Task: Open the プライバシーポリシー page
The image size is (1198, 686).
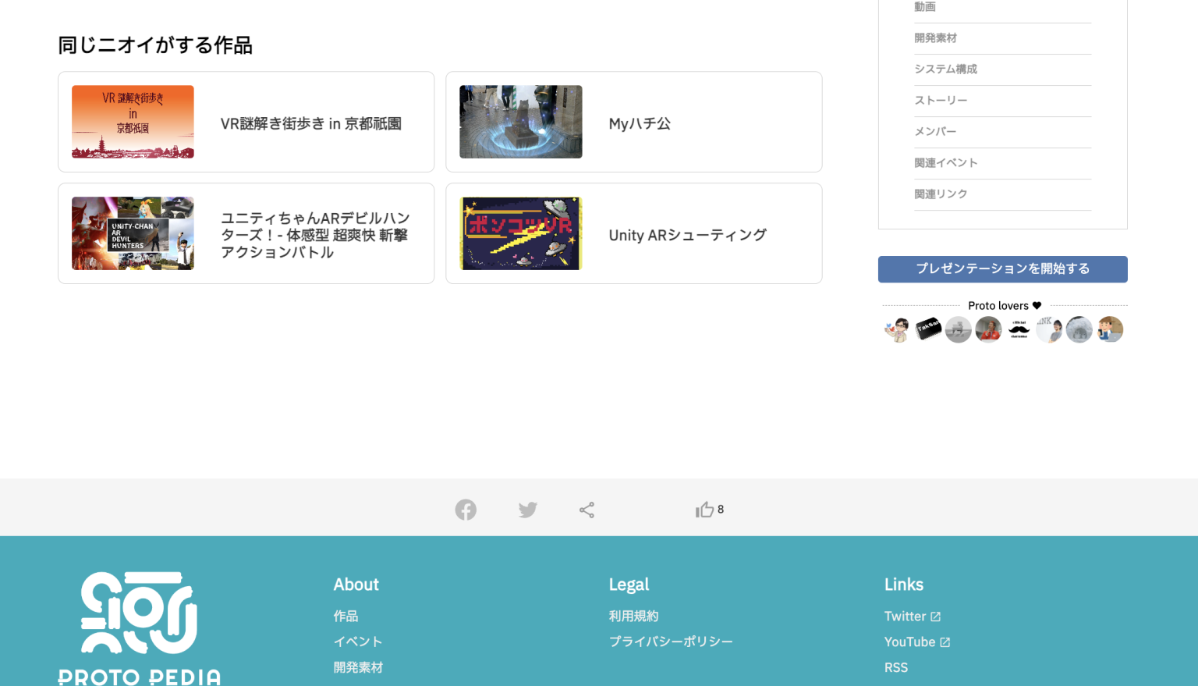Action: pos(671,641)
